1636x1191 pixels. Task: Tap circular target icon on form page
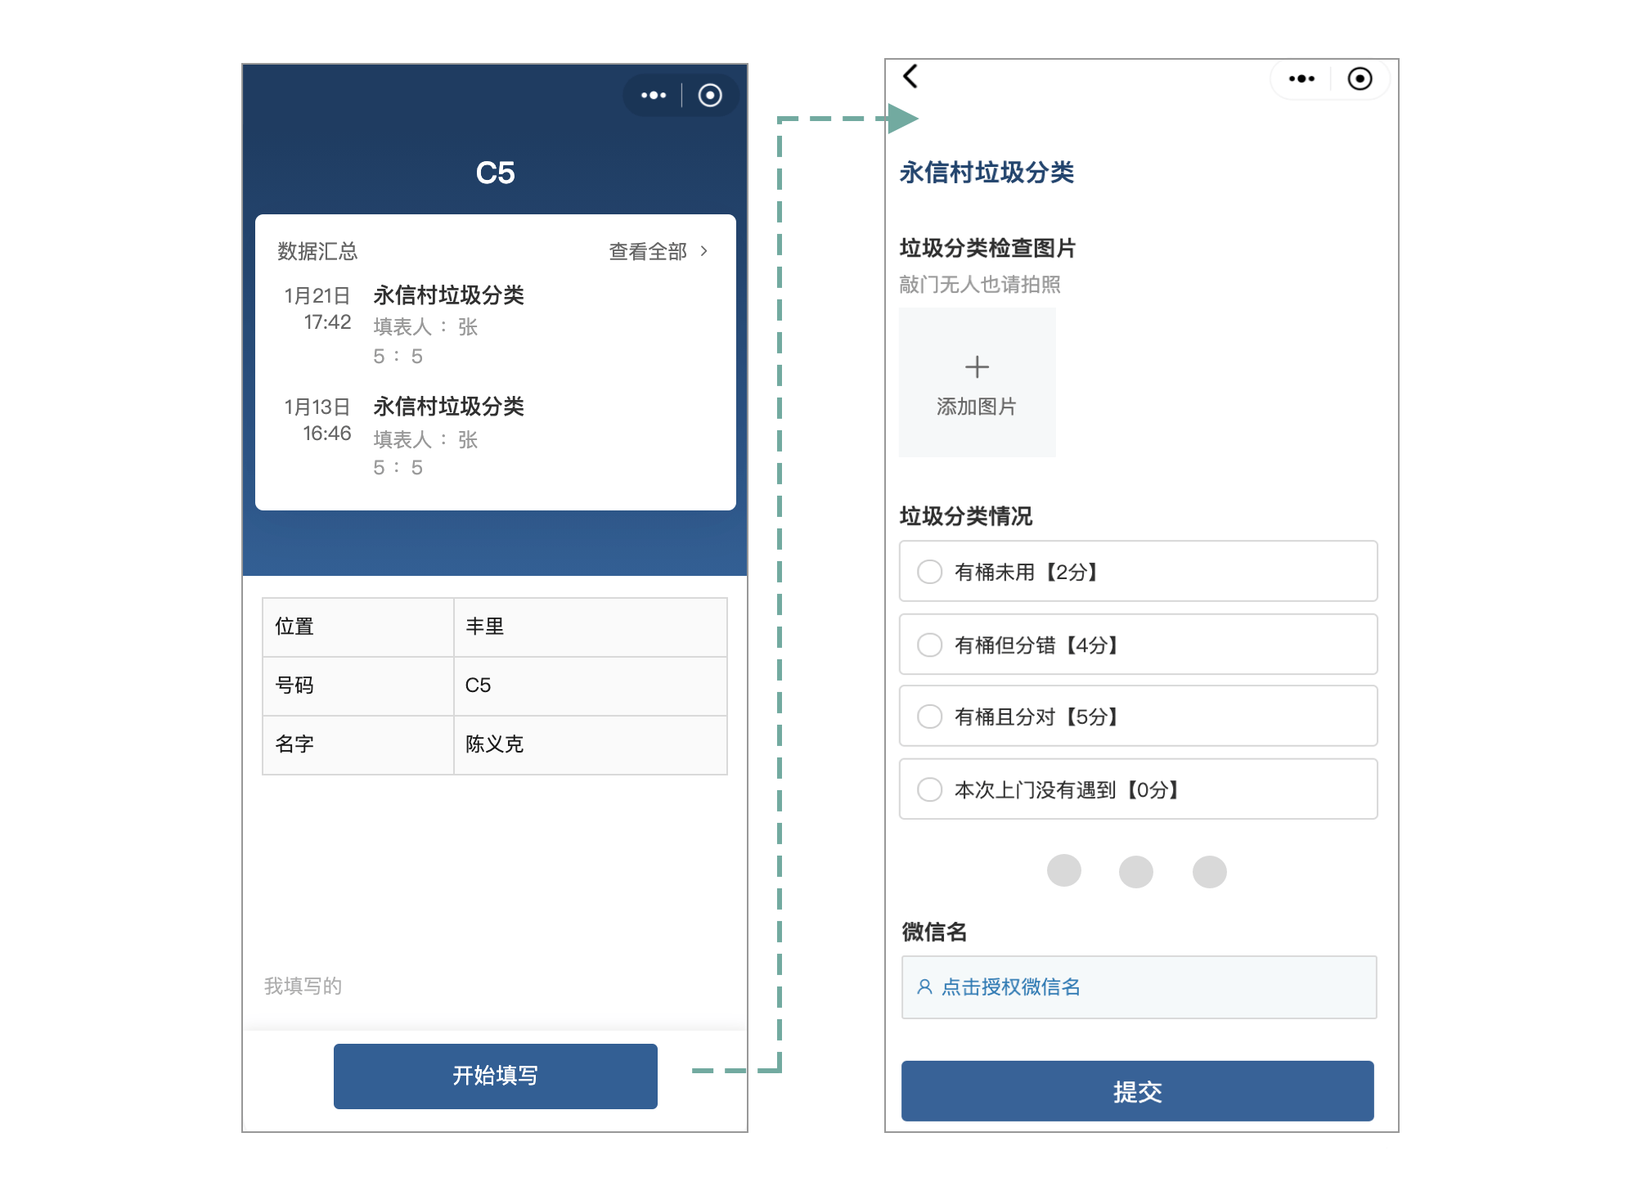pos(1360,79)
